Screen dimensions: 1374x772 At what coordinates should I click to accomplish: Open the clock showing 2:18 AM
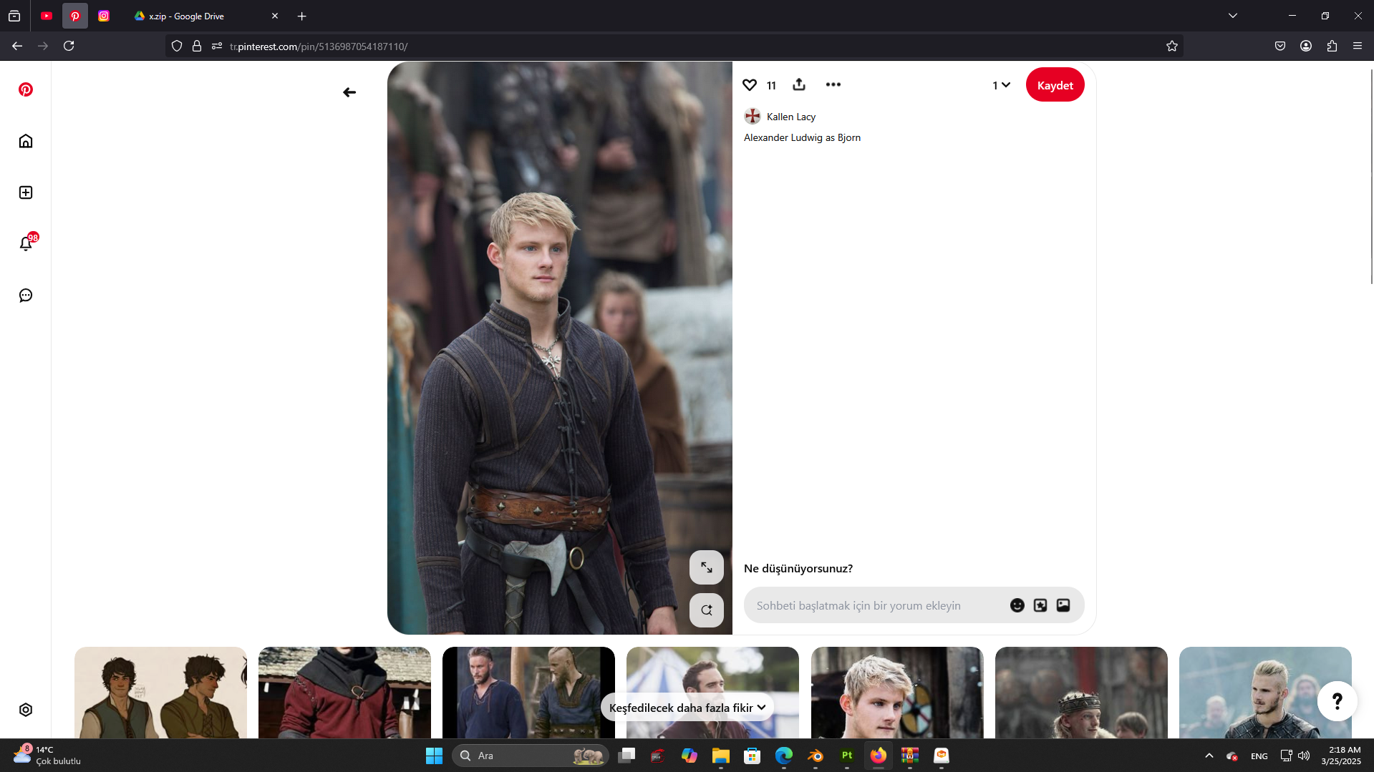pyautogui.click(x=1341, y=756)
